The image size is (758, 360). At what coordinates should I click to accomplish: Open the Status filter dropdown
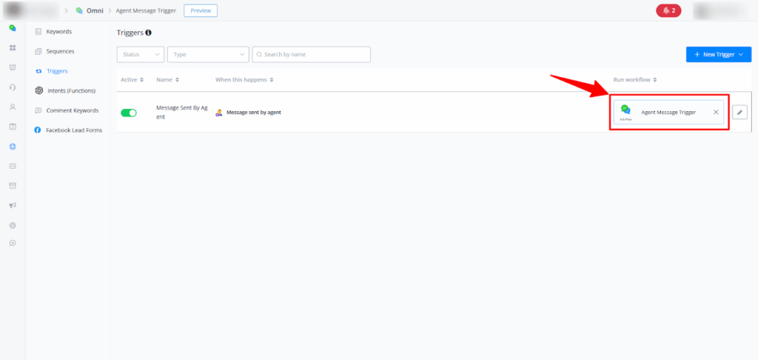(140, 55)
